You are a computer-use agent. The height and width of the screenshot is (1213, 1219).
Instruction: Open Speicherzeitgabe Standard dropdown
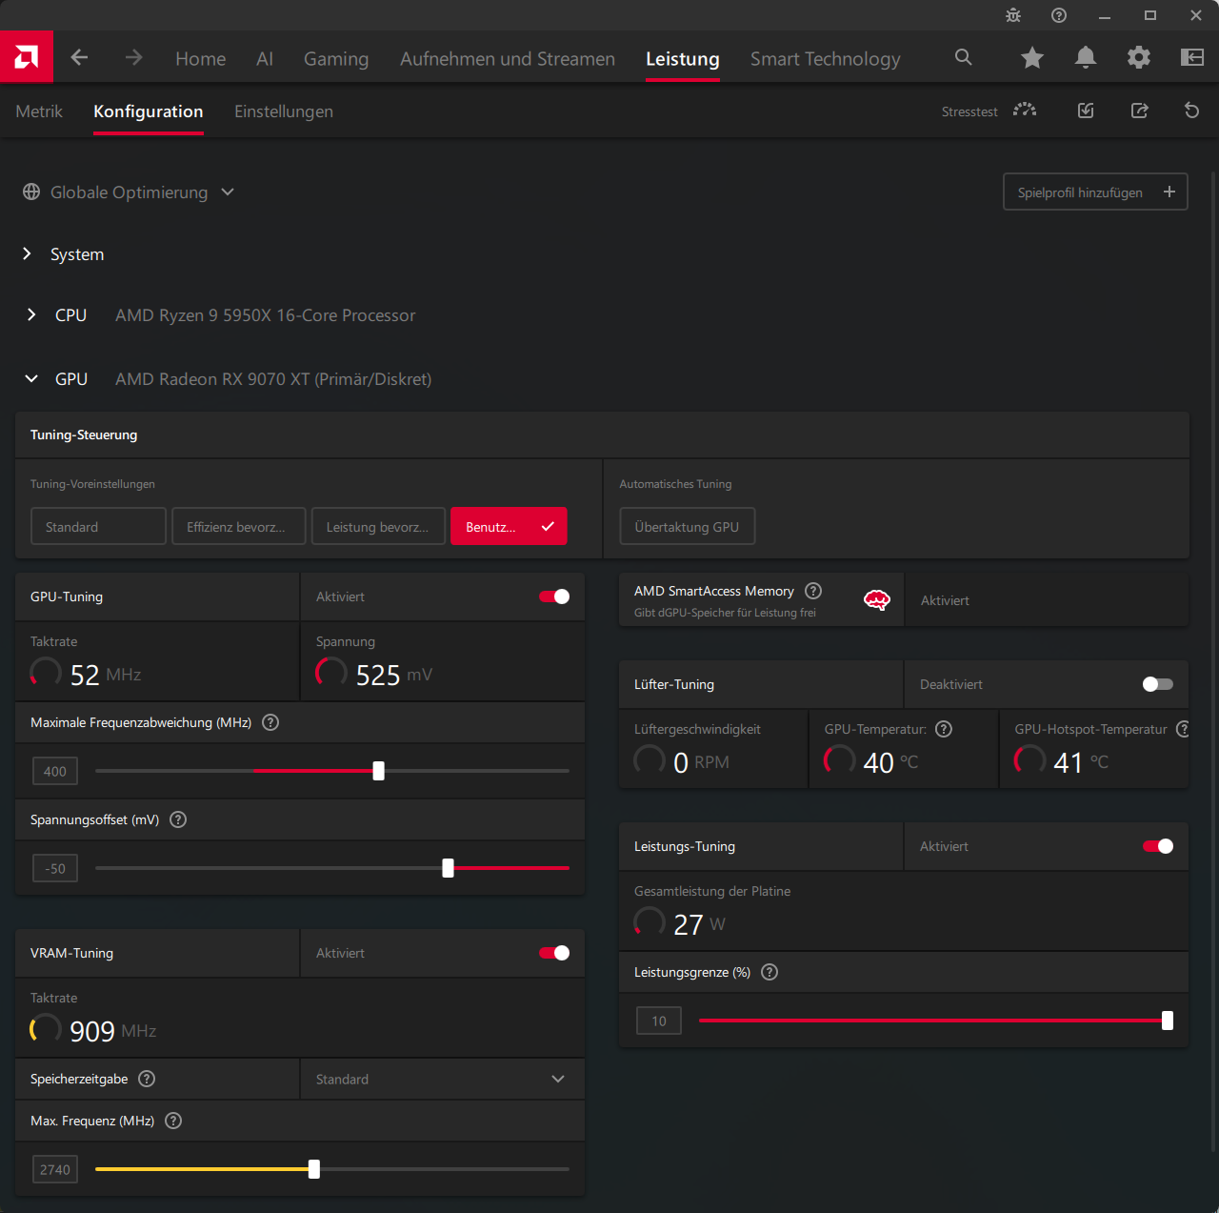pos(442,1079)
